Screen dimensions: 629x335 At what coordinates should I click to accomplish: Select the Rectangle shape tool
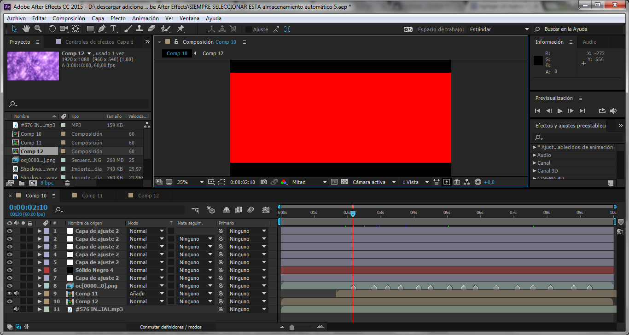90,29
